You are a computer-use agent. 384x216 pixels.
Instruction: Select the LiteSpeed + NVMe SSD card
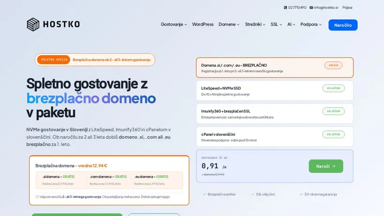coord(274,90)
